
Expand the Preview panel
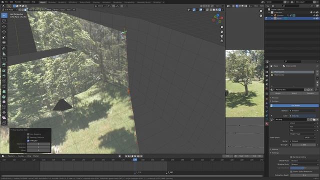click(x=274, y=98)
